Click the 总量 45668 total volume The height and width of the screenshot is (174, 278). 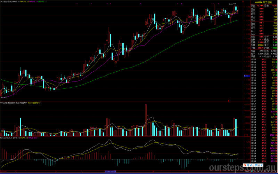coord(261,45)
